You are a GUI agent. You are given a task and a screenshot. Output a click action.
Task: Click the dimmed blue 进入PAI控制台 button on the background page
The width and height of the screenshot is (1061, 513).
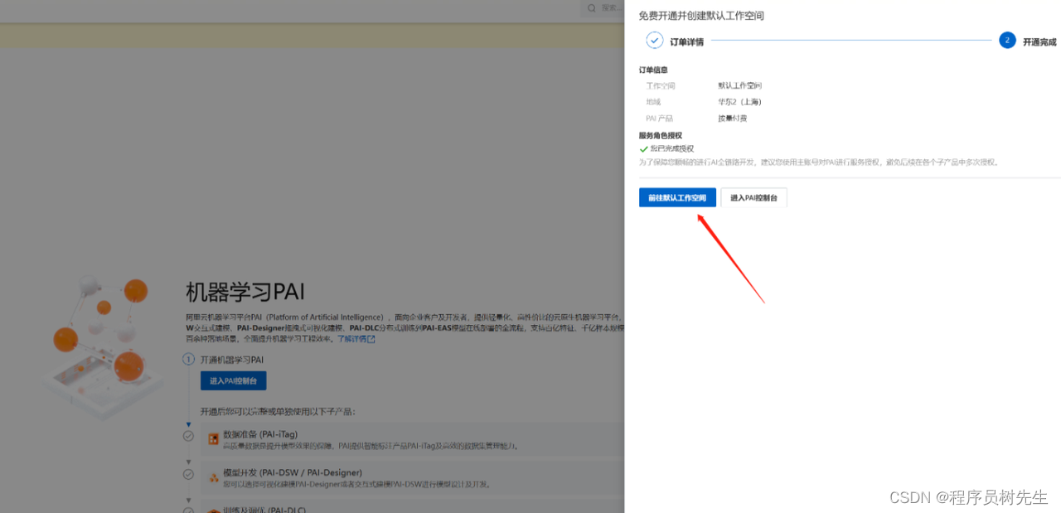point(233,381)
